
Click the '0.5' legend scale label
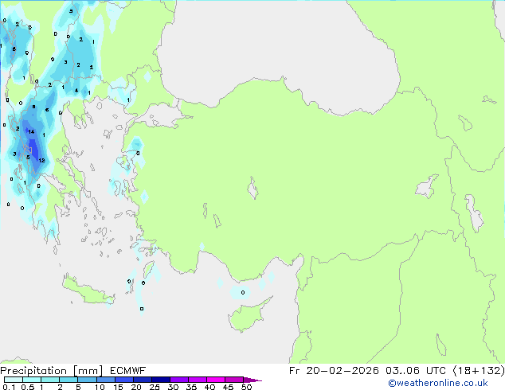tap(27, 387)
